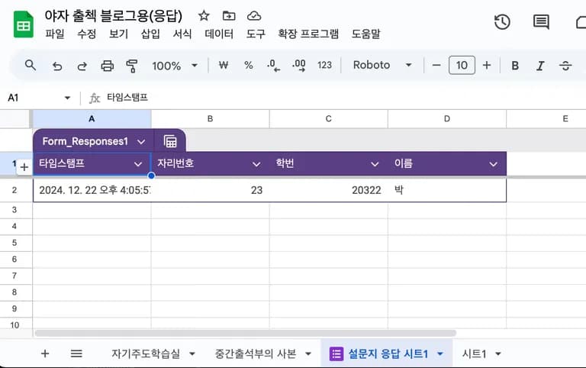This screenshot has height=368, width=586.
Task: Open the 100% zoom dropdown
Action: click(174, 66)
